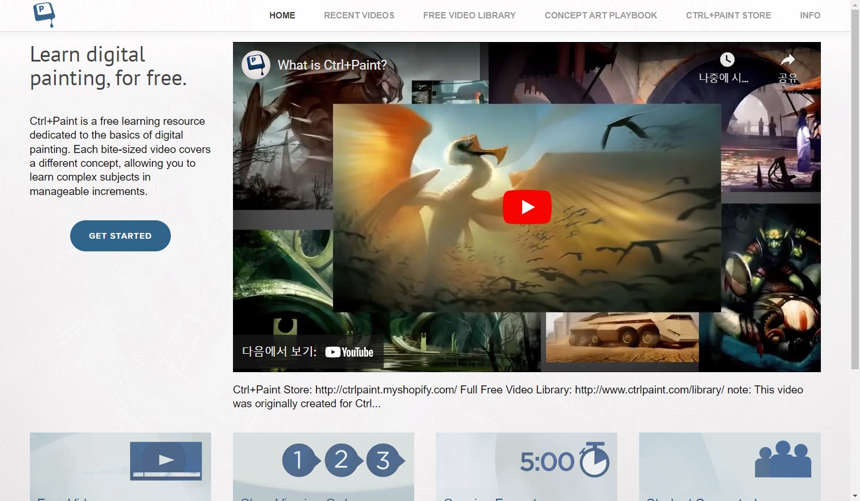Click the Ctrl+Paint channel avatar in video

pyautogui.click(x=256, y=65)
